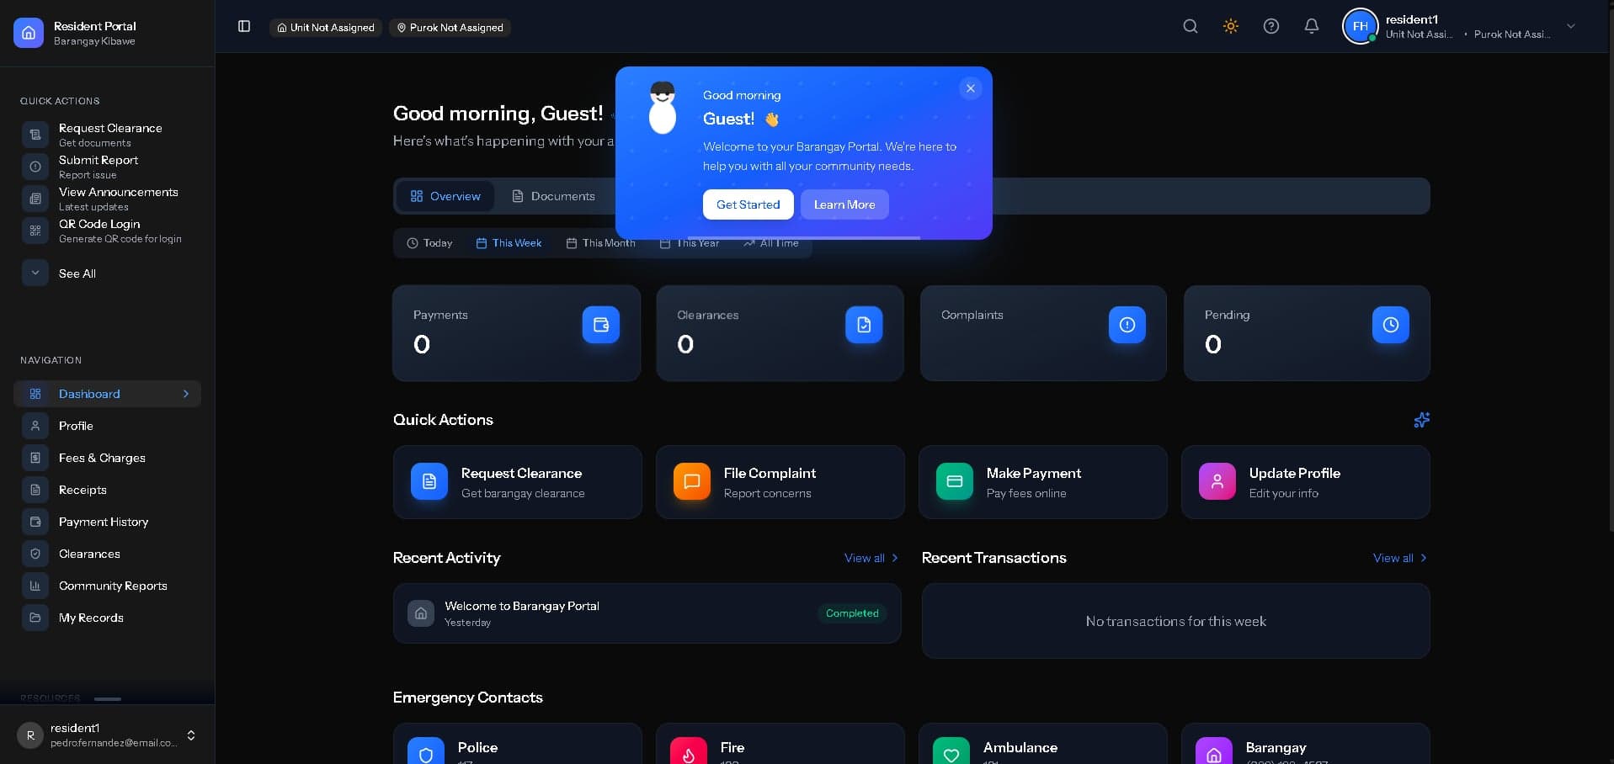Screen dimensions: 1614x764
Task: Open Request Clearance quick action card
Action: (518, 482)
